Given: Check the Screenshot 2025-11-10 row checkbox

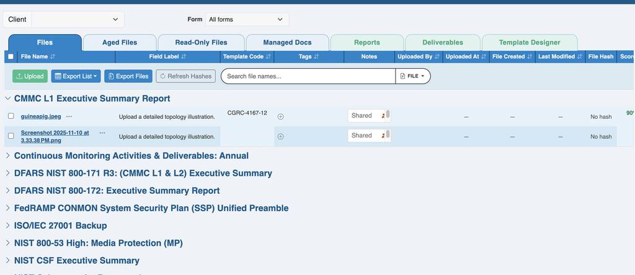Looking at the screenshot, I should [x=11, y=136].
